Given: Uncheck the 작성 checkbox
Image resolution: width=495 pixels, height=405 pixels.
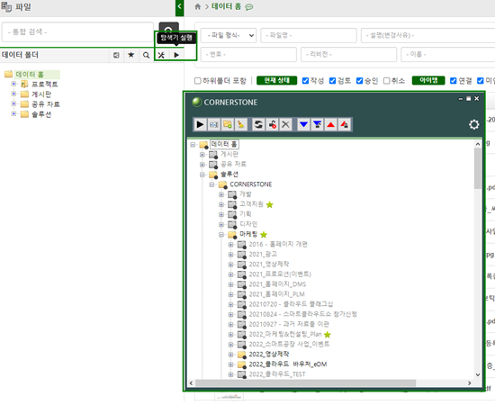Looking at the screenshot, I should (x=305, y=81).
